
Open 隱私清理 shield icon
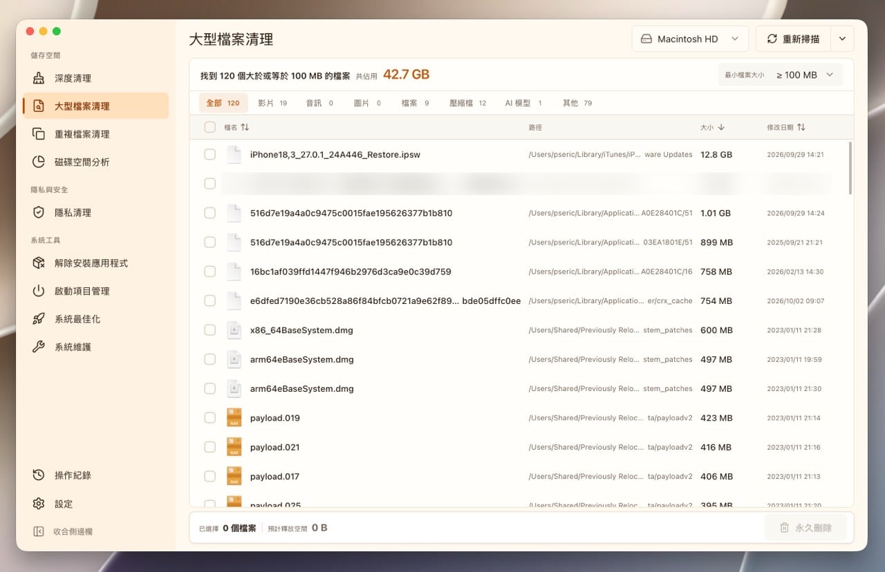click(x=39, y=212)
